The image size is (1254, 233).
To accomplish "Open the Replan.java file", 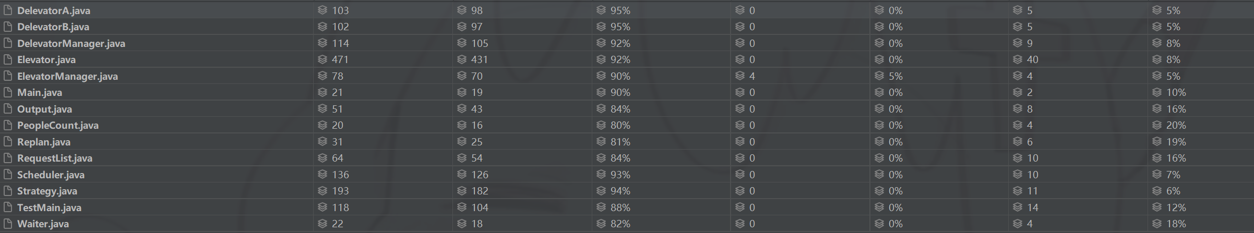I will (43, 142).
